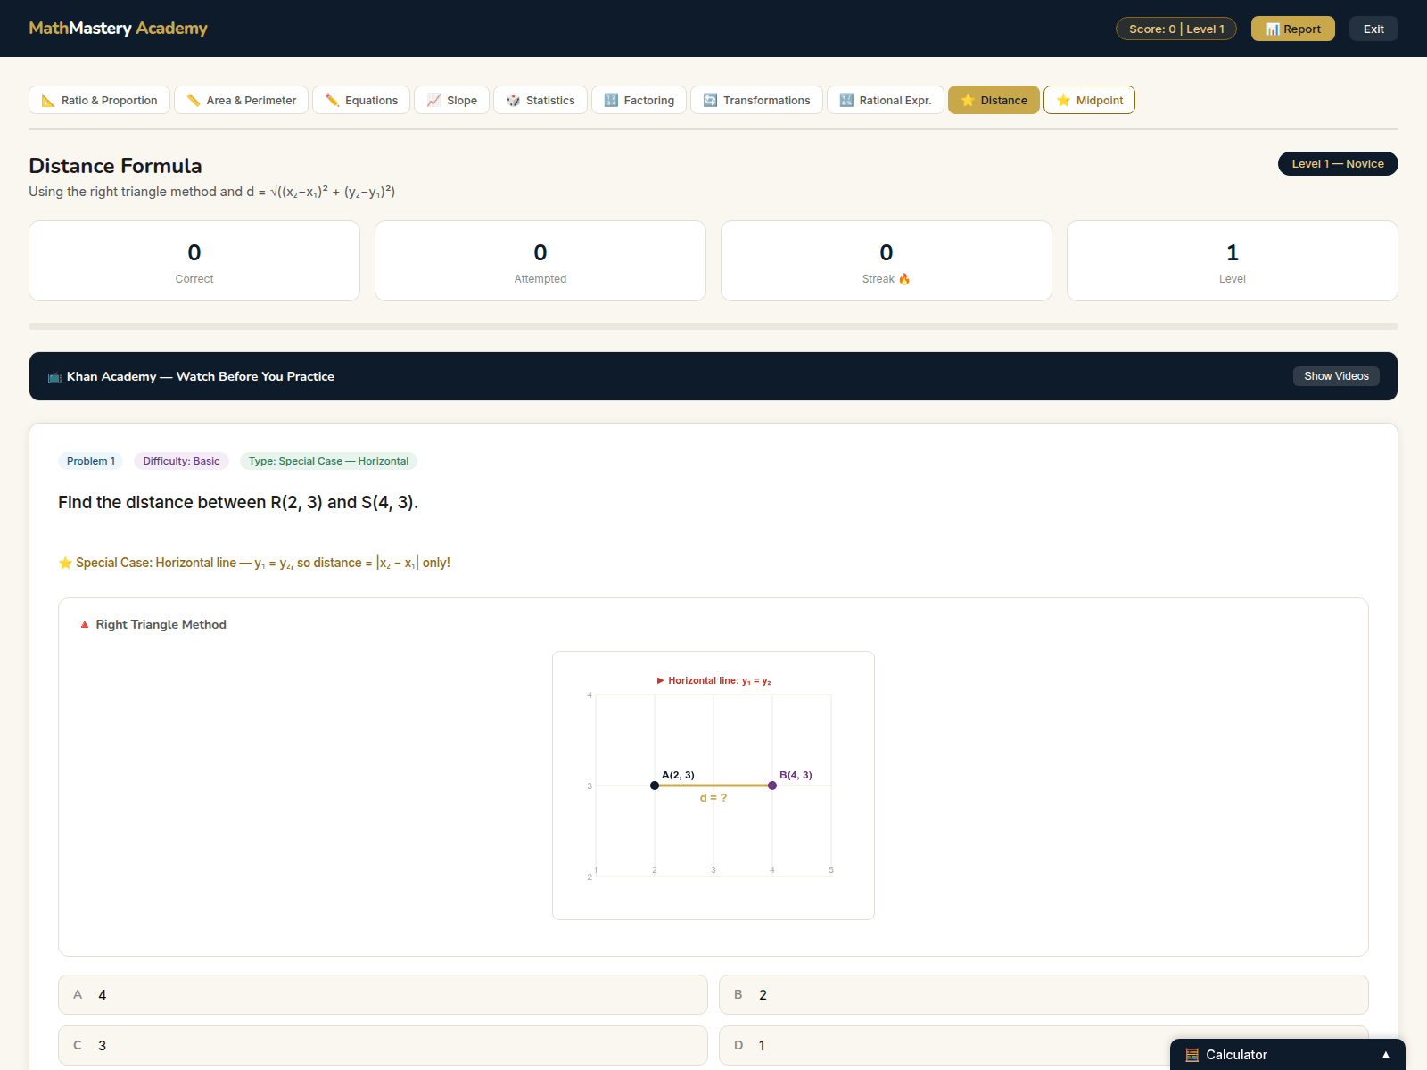Expand the Khan Academy Watch Before You Practice bar
Screen dimensions: 1427x1070
point(624,376)
